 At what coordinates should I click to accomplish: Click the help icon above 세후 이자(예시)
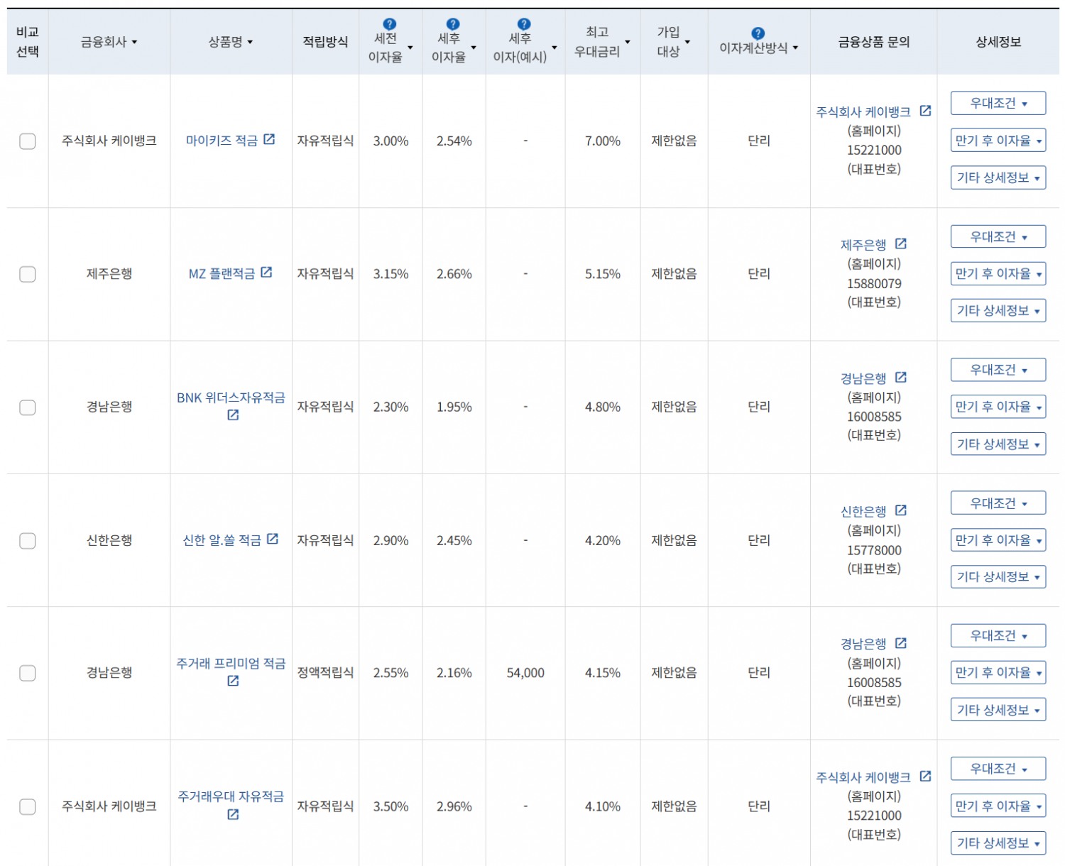[524, 24]
